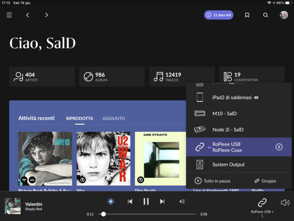
Task: Open the play queue icon
Action: tap(182, 201)
